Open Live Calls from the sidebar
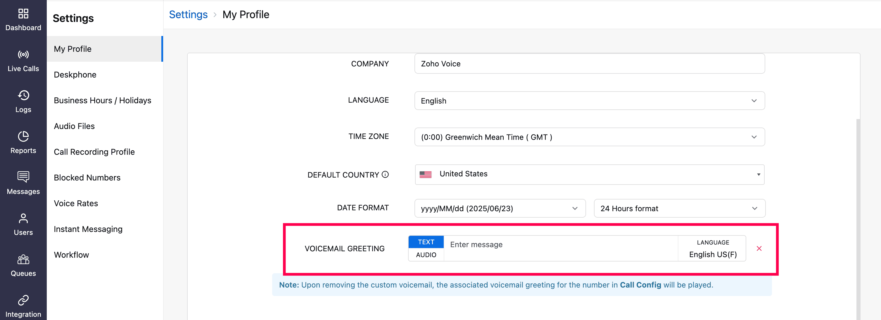The height and width of the screenshot is (320, 881). click(23, 55)
